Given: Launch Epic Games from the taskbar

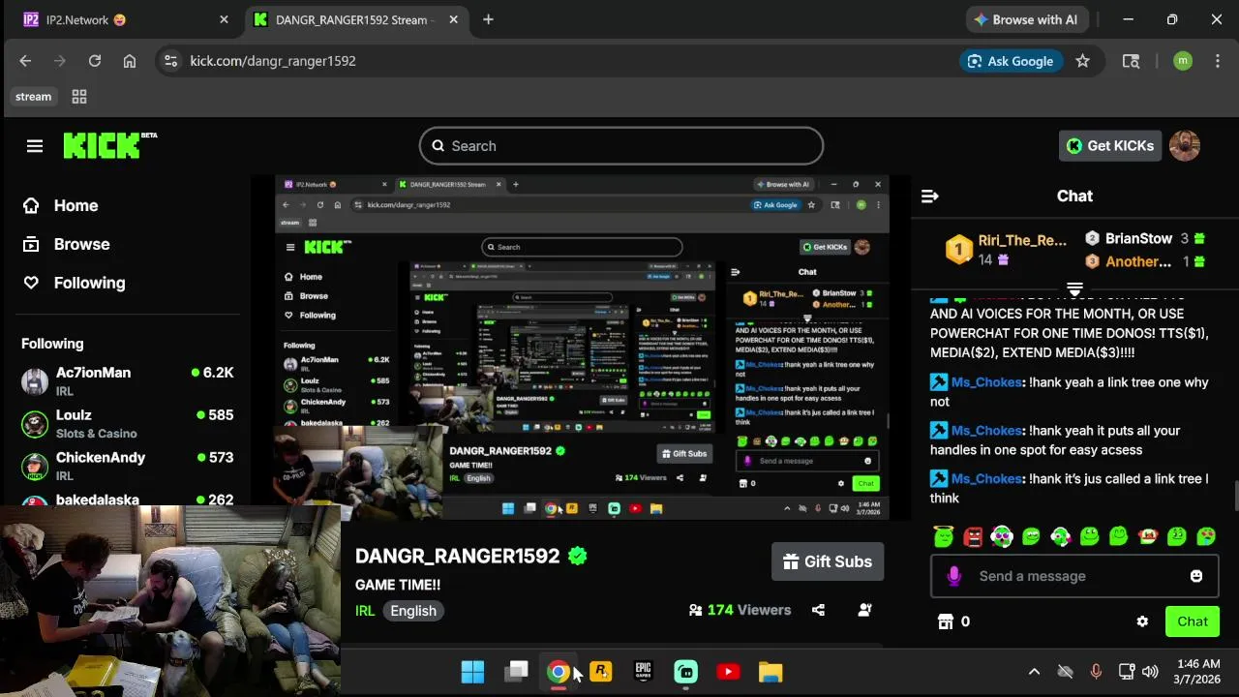Looking at the screenshot, I should pyautogui.click(x=644, y=672).
